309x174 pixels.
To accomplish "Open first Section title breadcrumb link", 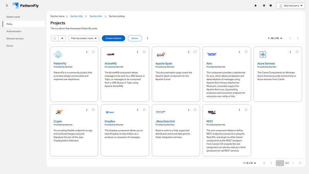I will (x=76, y=16).
